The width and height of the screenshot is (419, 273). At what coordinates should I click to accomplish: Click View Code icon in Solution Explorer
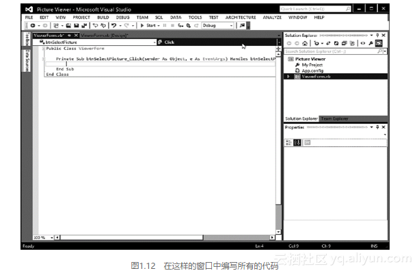click(x=363, y=43)
